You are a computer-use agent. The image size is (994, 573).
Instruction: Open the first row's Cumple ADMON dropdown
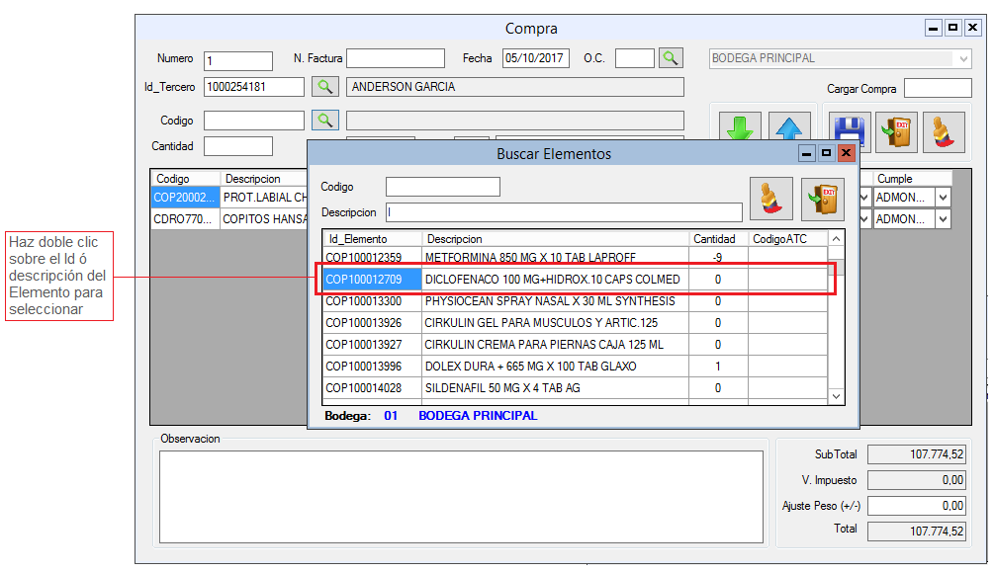coord(943,197)
